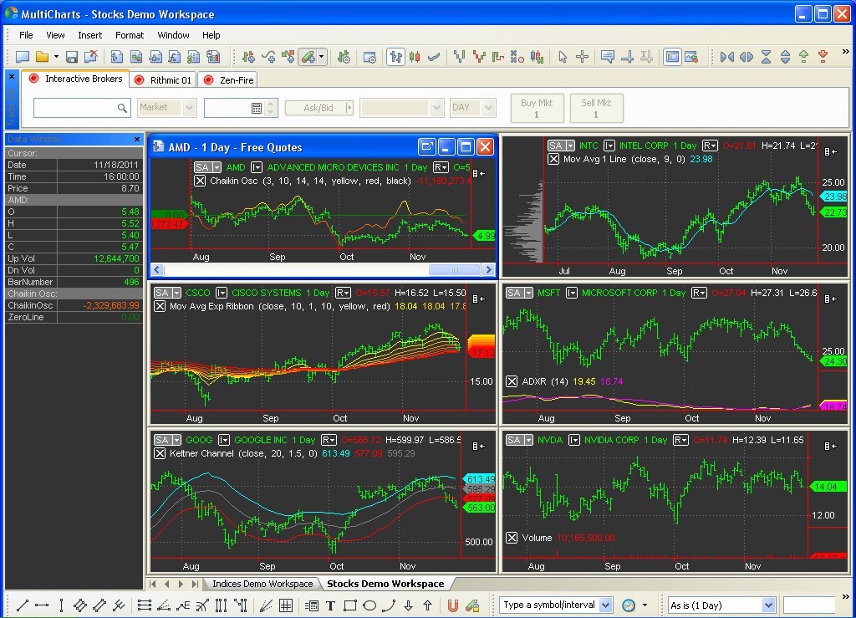Click the AMD chart horizontal scrollbar thumb
The width and height of the screenshot is (856, 618).
pos(455,269)
